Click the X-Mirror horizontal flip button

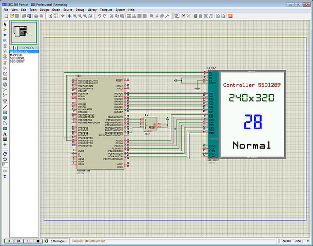(5, 171)
